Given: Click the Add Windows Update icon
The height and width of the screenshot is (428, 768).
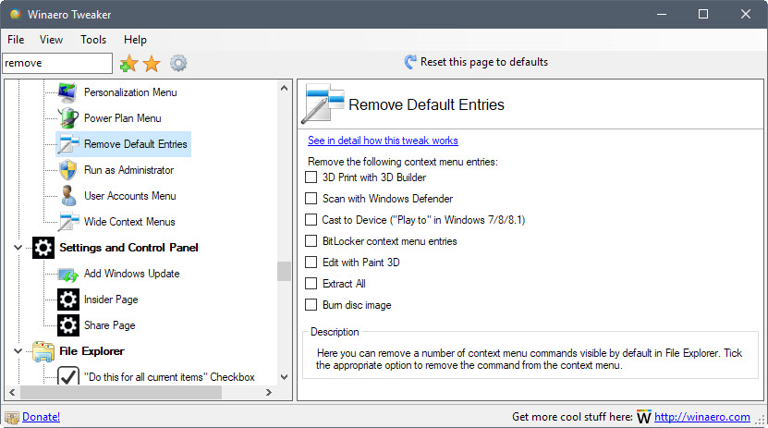Looking at the screenshot, I should pyautogui.click(x=68, y=274).
